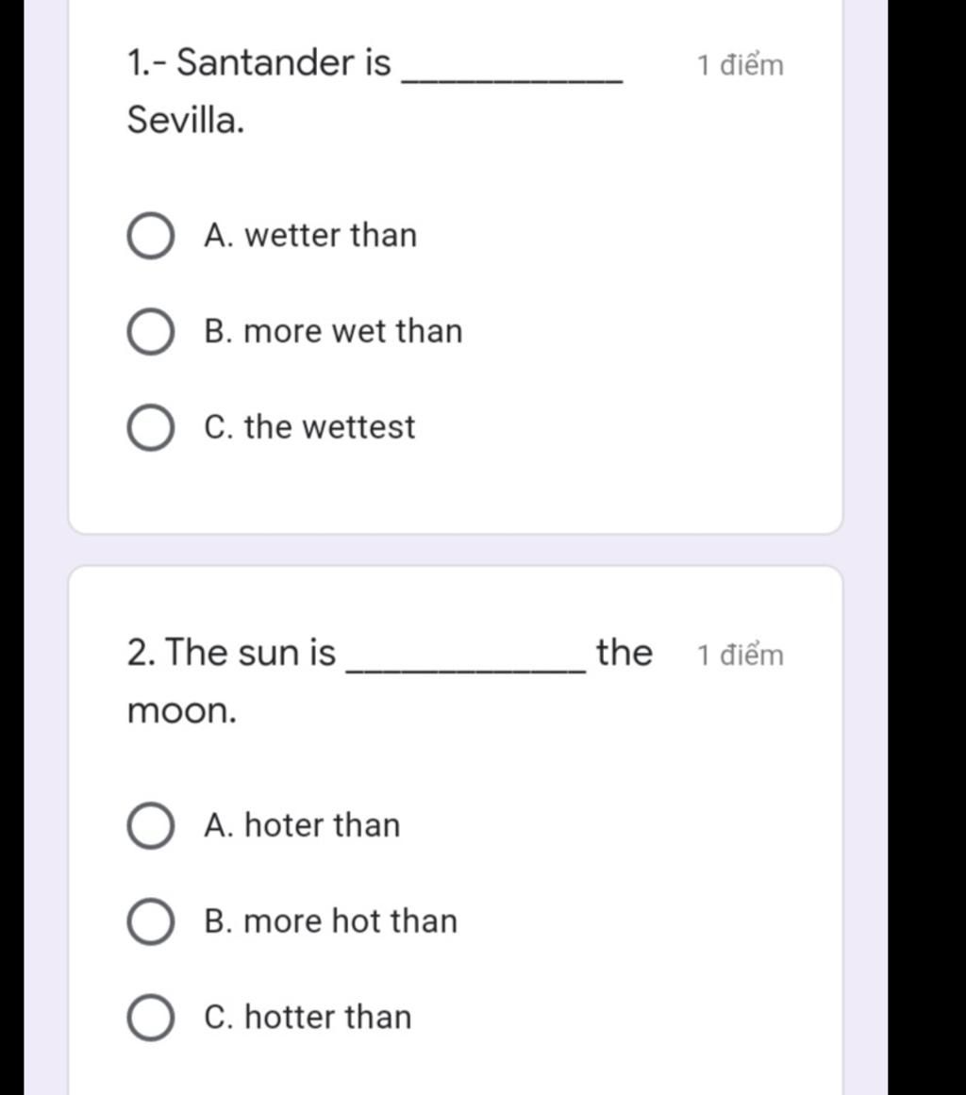
Task: Click the '1 điểm' label on question 2
Action: (741, 655)
